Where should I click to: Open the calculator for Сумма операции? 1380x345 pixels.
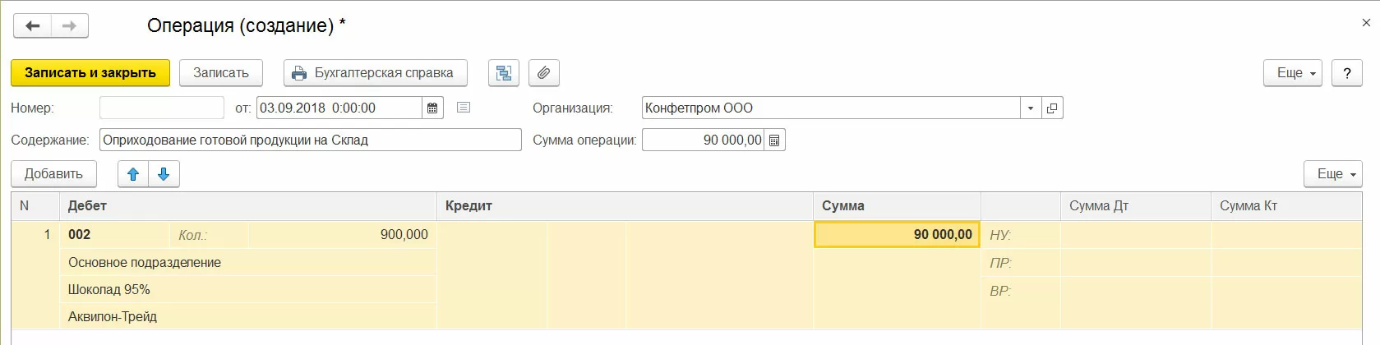tap(774, 140)
